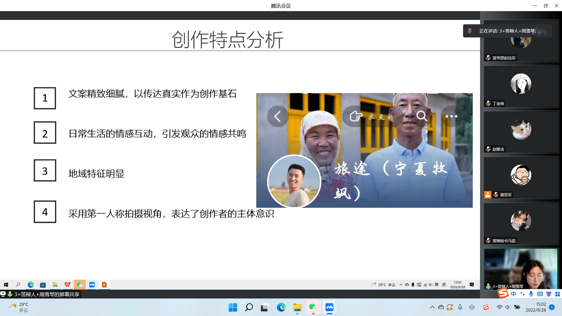
Task: Open the network and volume quick settings
Action: pyautogui.click(x=503, y=307)
